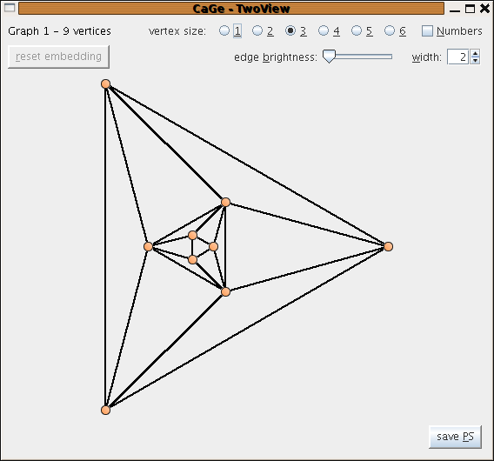This screenshot has width=494, height=461.
Task: Close the CaGe TwoView window
Action: pyautogui.click(x=484, y=9)
